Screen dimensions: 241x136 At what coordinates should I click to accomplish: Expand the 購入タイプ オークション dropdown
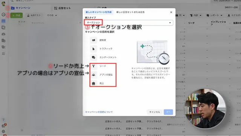tap(129, 23)
